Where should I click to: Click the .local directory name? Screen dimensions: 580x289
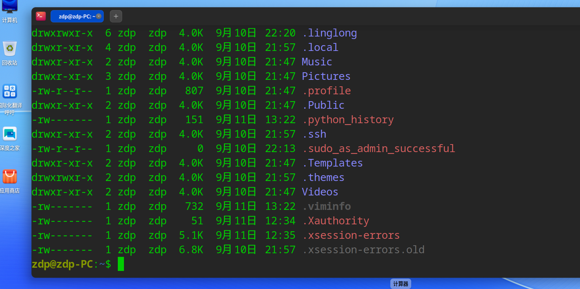[320, 48]
